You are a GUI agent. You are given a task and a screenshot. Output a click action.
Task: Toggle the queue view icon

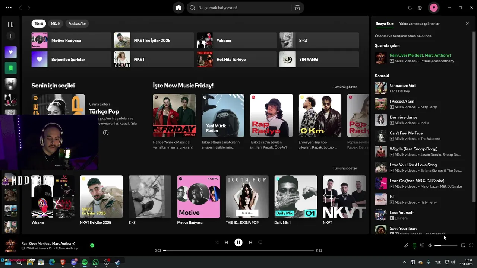(414, 245)
